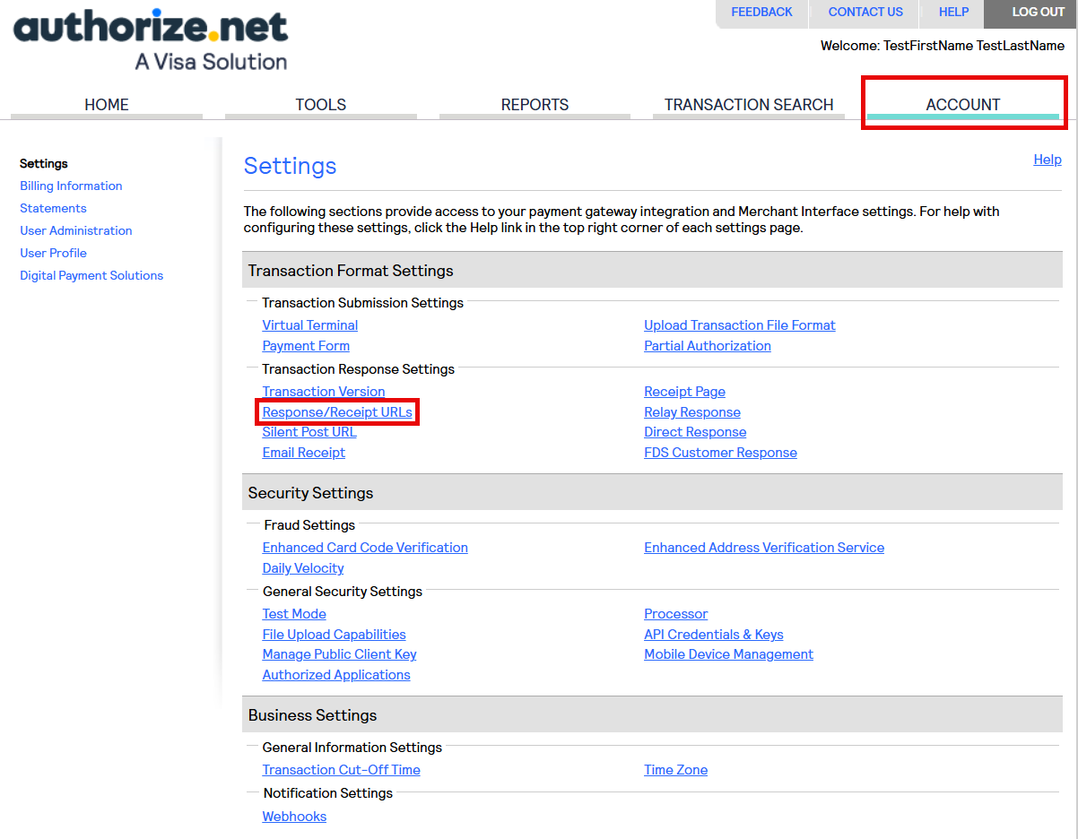Open the Virtual Terminal settings link
This screenshot has height=839, width=1078.
(x=309, y=325)
